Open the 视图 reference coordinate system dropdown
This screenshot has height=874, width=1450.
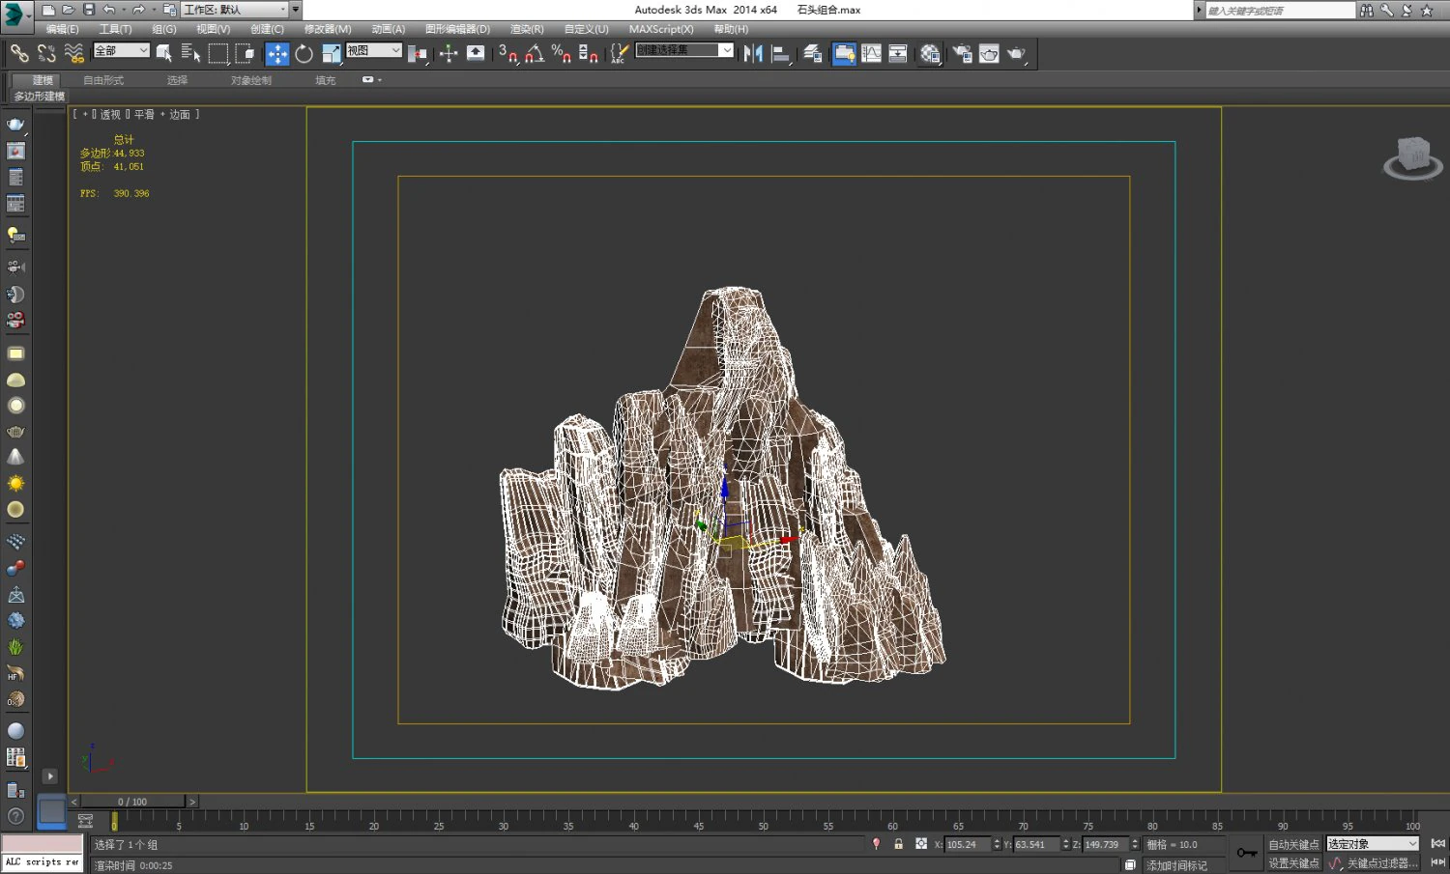point(394,49)
